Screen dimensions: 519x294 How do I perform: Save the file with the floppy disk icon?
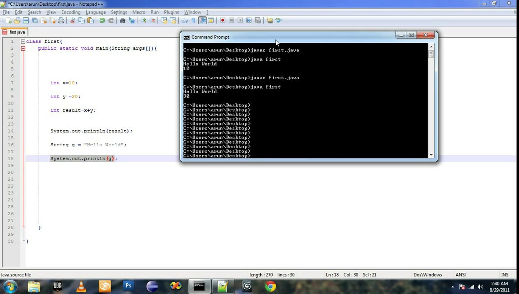26,20
